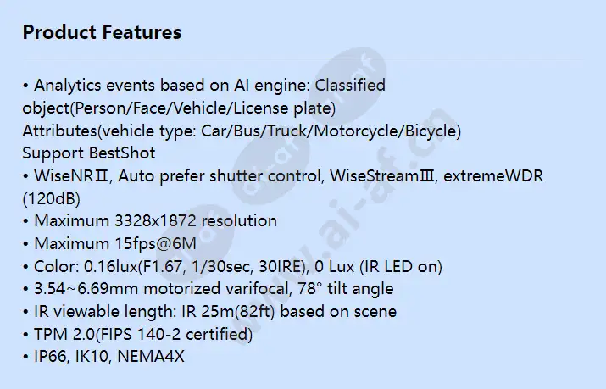Viewport: 606px width, 389px height.
Task: Select the object(Person/Face/Vehicle/License plate) text
Action: [179, 108]
